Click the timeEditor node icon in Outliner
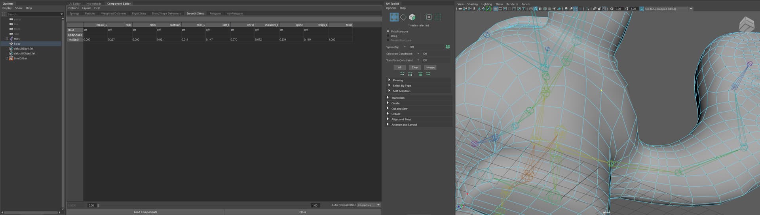Image resolution: width=760 pixels, height=215 pixels. click(x=11, y=58)
